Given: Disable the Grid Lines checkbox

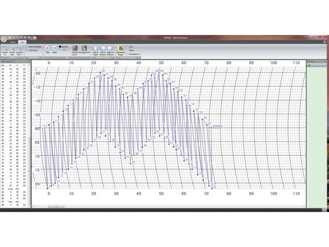Looking at the screenshot, I should [27, 51].
